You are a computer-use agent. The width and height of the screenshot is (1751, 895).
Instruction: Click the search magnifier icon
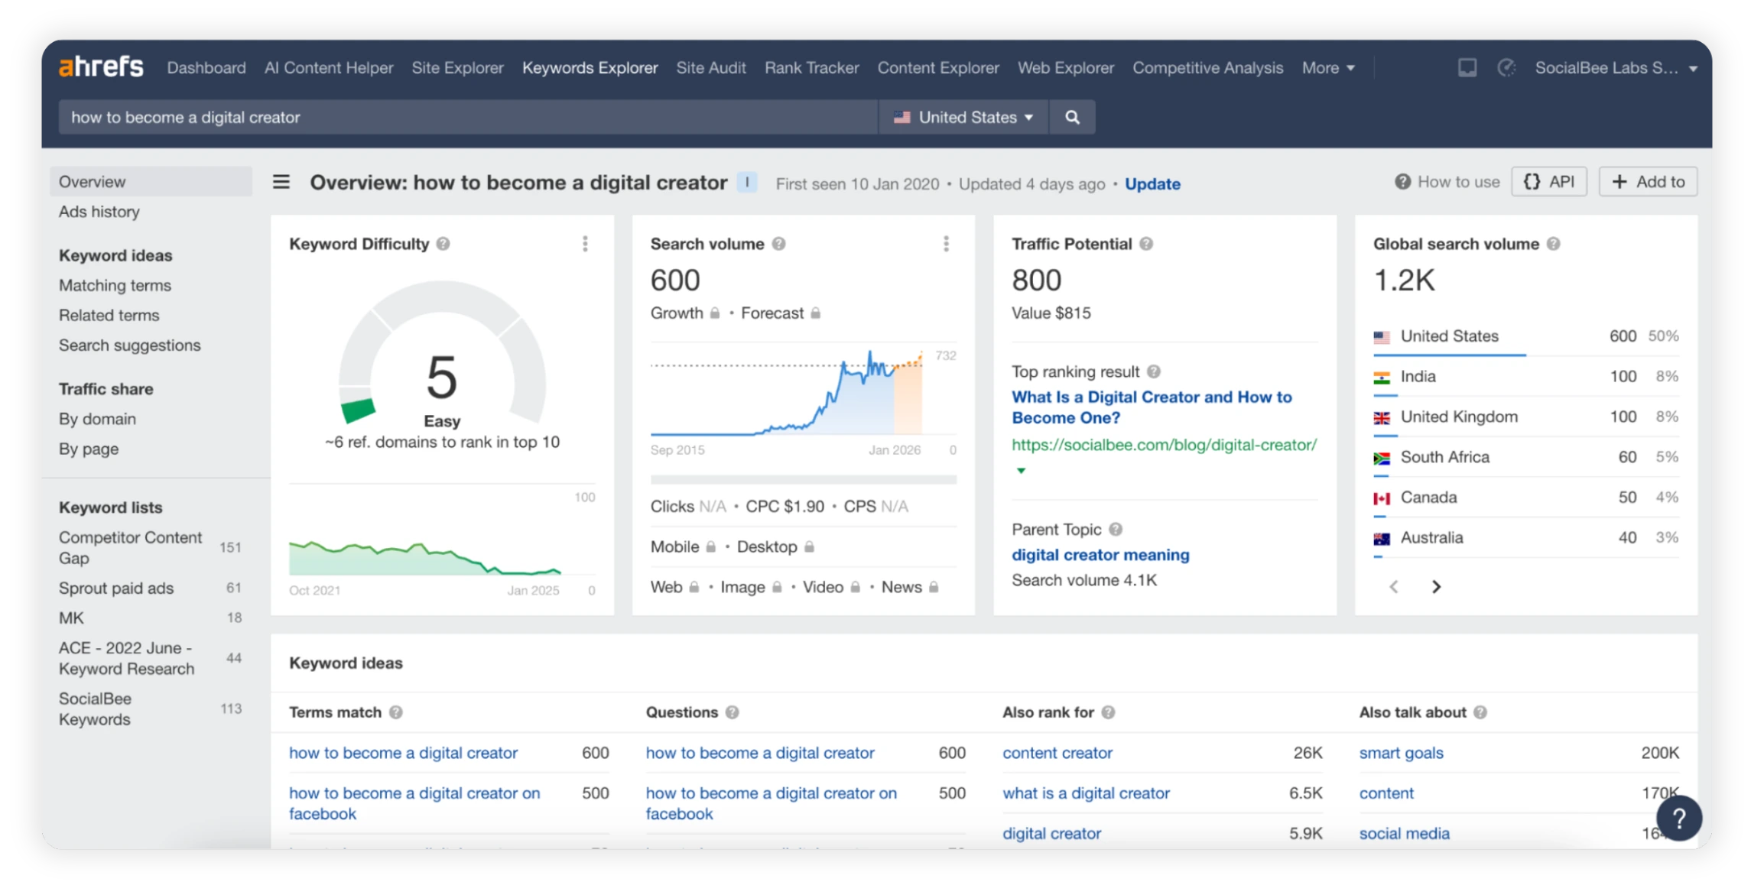1072,117
